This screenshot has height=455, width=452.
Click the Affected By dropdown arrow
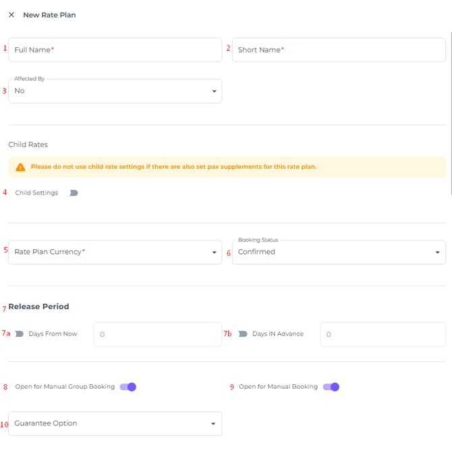click(214, 92)
